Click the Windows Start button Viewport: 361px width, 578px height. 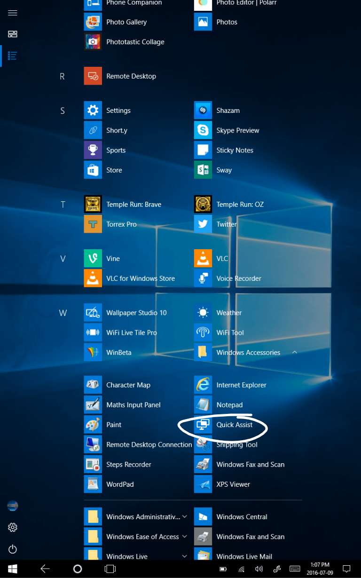click(x=13, y=569)
